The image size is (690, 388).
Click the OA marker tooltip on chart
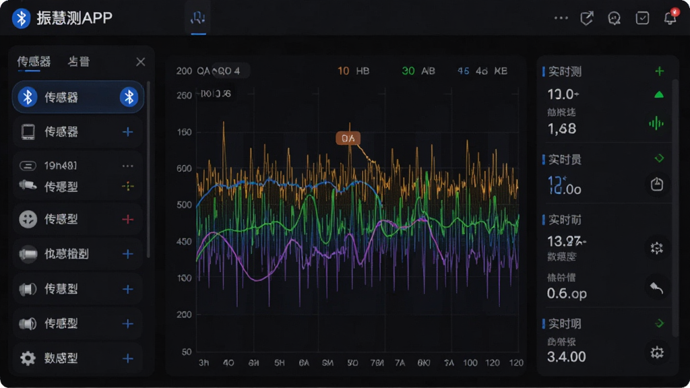348,138
